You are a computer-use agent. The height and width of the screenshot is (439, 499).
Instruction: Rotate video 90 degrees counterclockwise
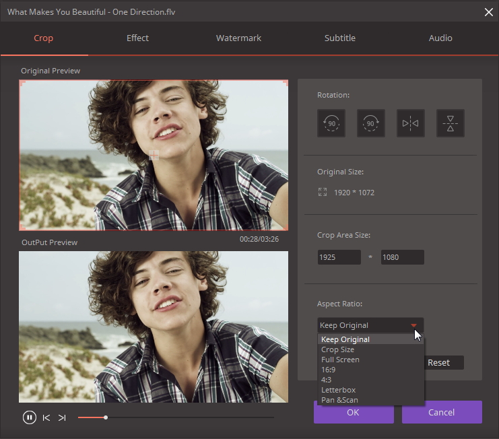(331, 123)
